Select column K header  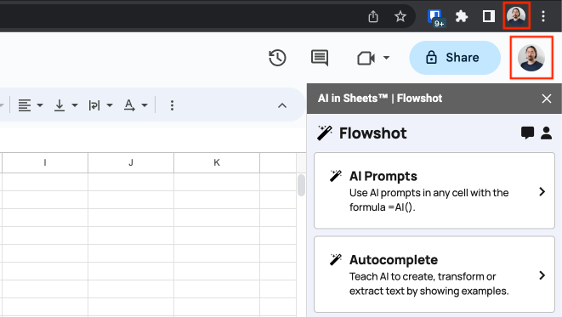point(217,162)
